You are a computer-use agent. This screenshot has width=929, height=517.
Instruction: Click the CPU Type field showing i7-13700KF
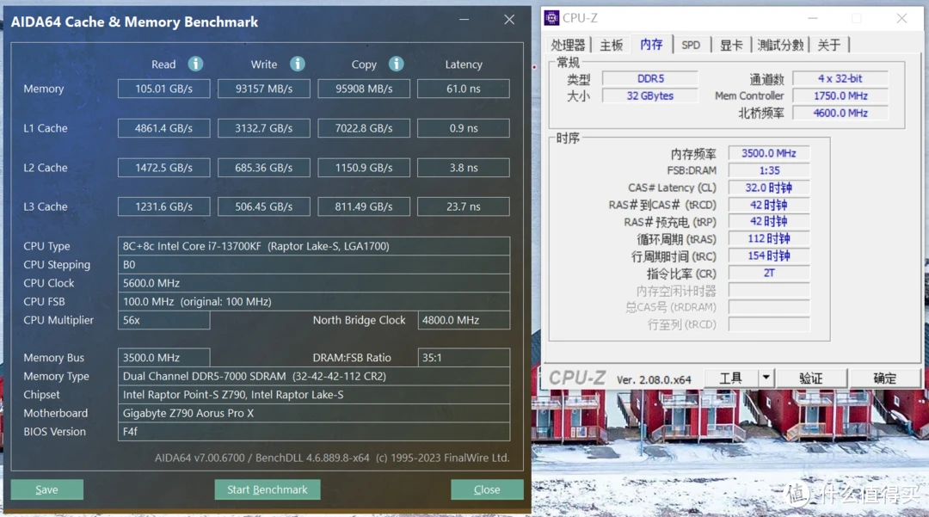pos(313,246)
